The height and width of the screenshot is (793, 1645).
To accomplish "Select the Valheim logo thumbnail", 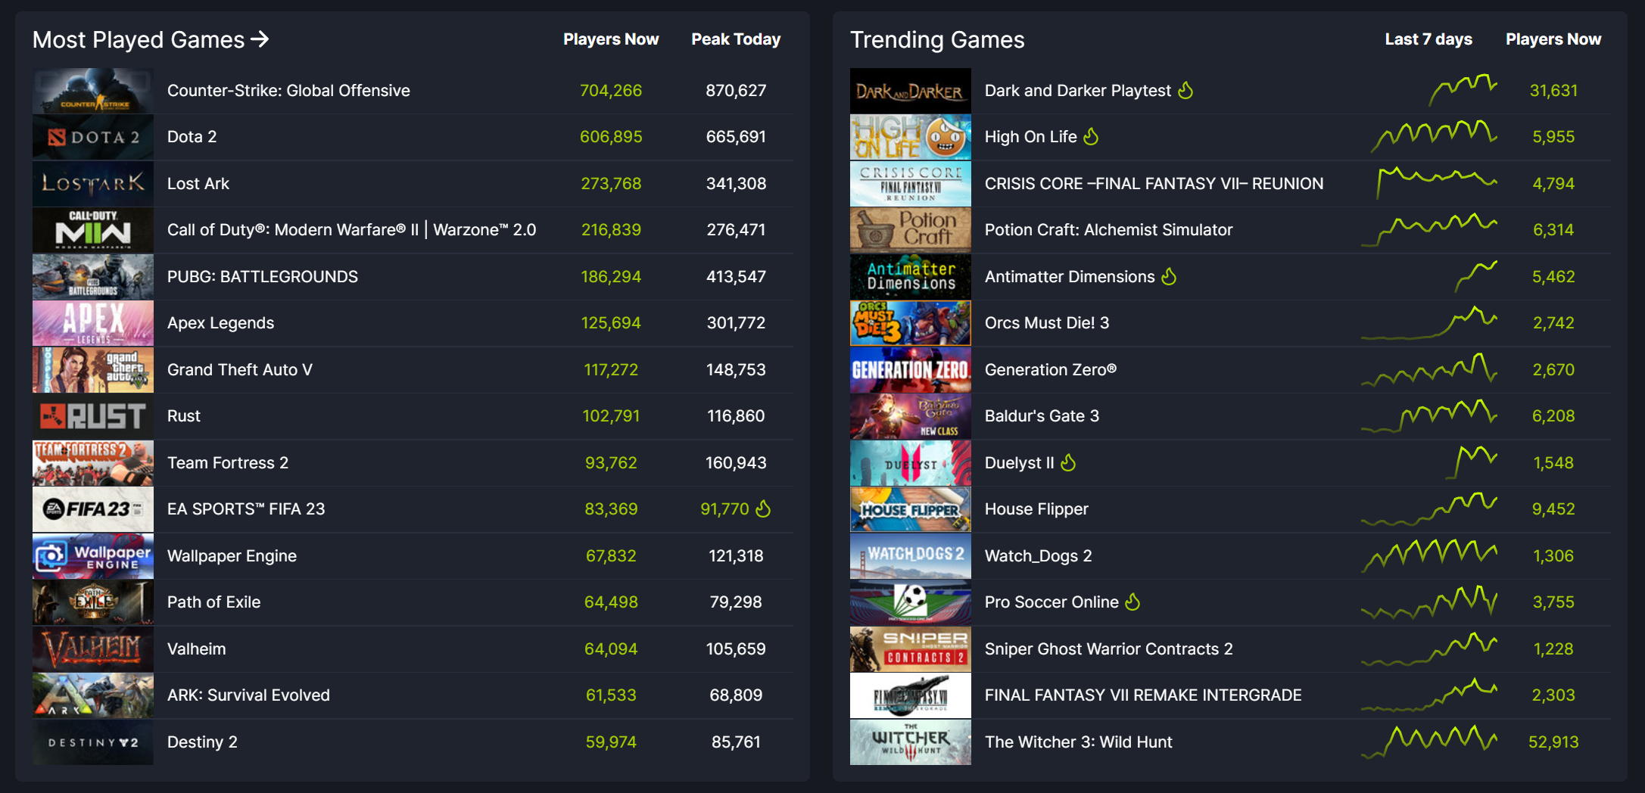I will (x=93, y=649).
